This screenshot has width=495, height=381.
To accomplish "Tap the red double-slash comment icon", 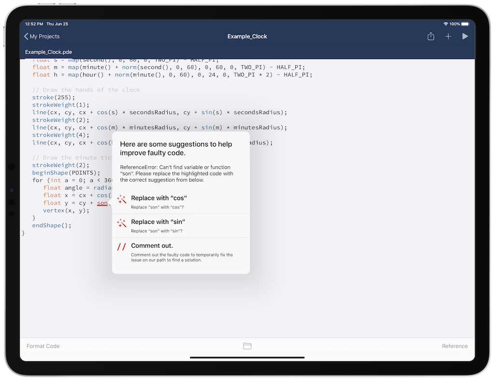I will pyautogui.click(x=122, y=247).
